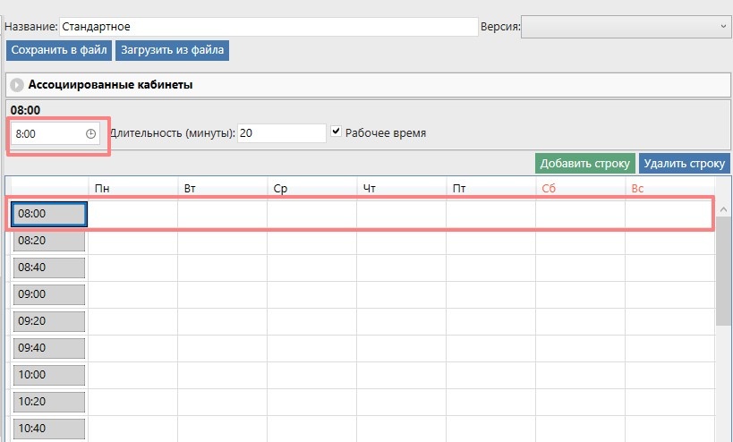
Task: Click the Сб column header
Action: [579, 189]
